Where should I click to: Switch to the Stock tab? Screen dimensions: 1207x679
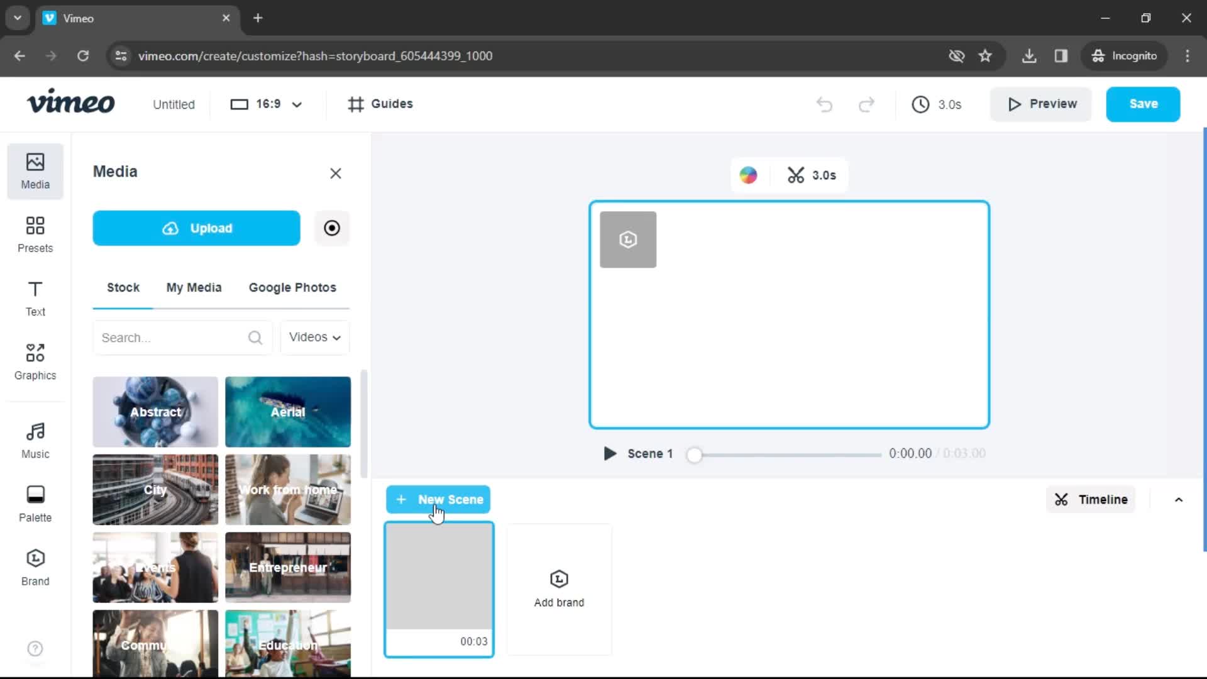pos(123,287)
